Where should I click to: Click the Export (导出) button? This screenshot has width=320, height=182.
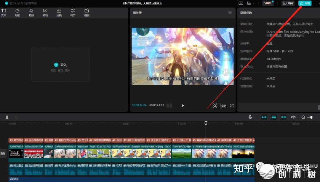305,3
